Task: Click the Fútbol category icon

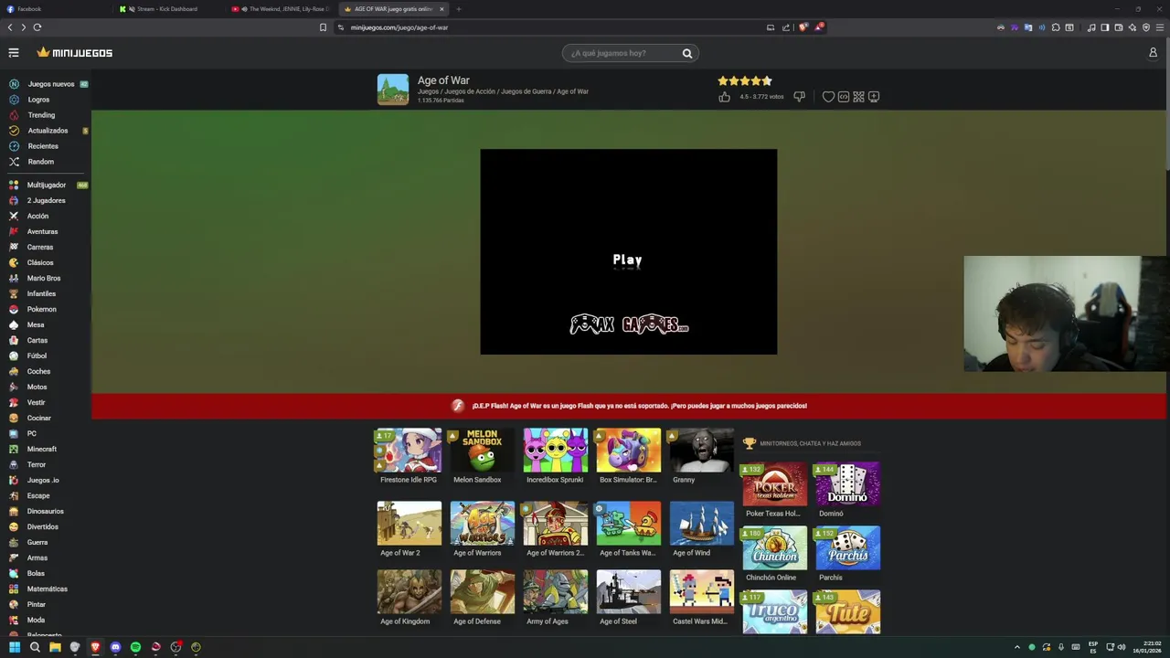Action: pos(14,356)
